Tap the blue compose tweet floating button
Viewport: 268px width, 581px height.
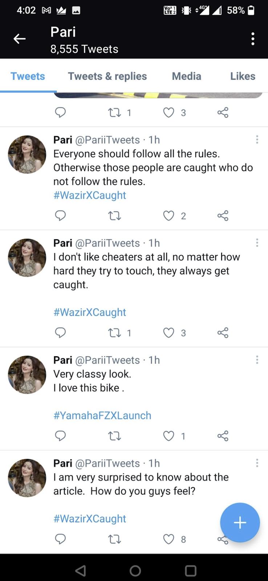point(240,523)
